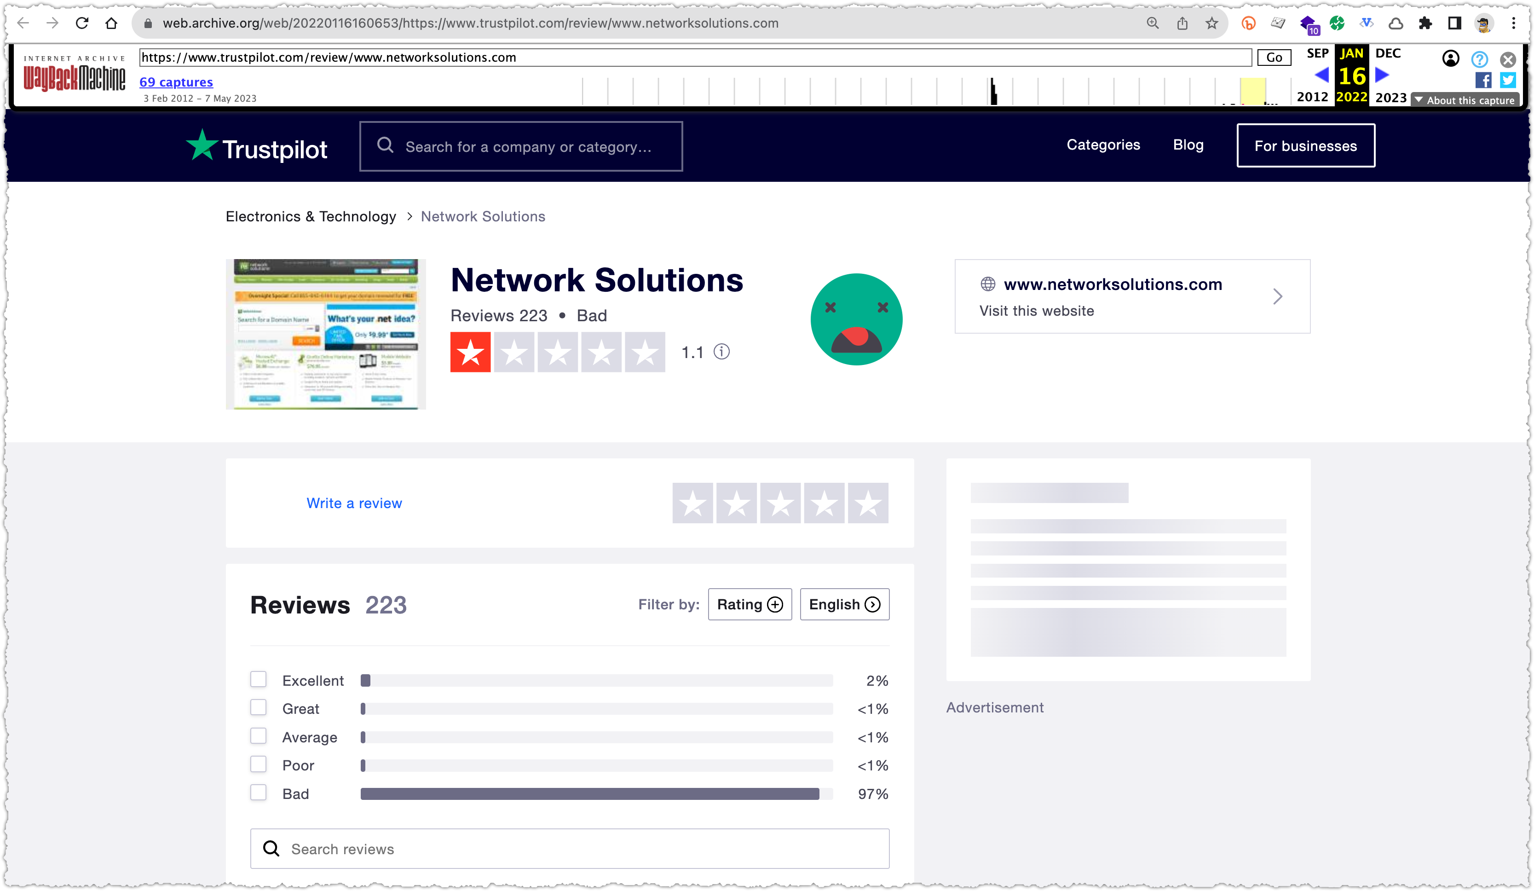
Task: Open the Chrome profile avatar
Action: tap(1484, 23)
